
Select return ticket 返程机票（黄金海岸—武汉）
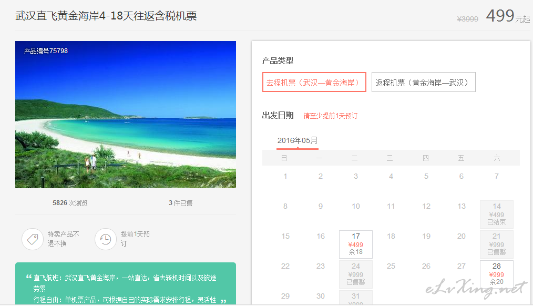pos(423,82)
